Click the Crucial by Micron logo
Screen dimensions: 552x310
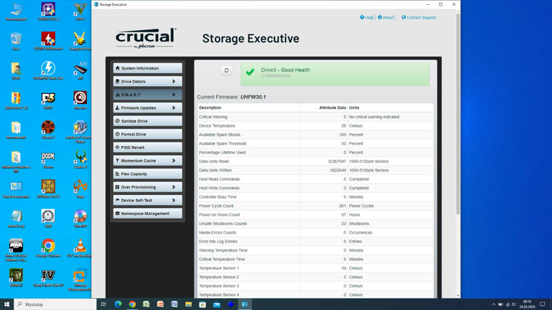click(146, 38)
